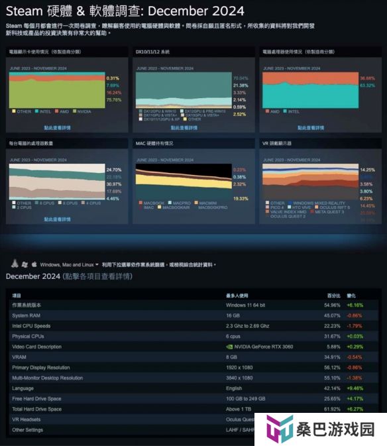Click the Windows logo icon

tap(25, 264)
